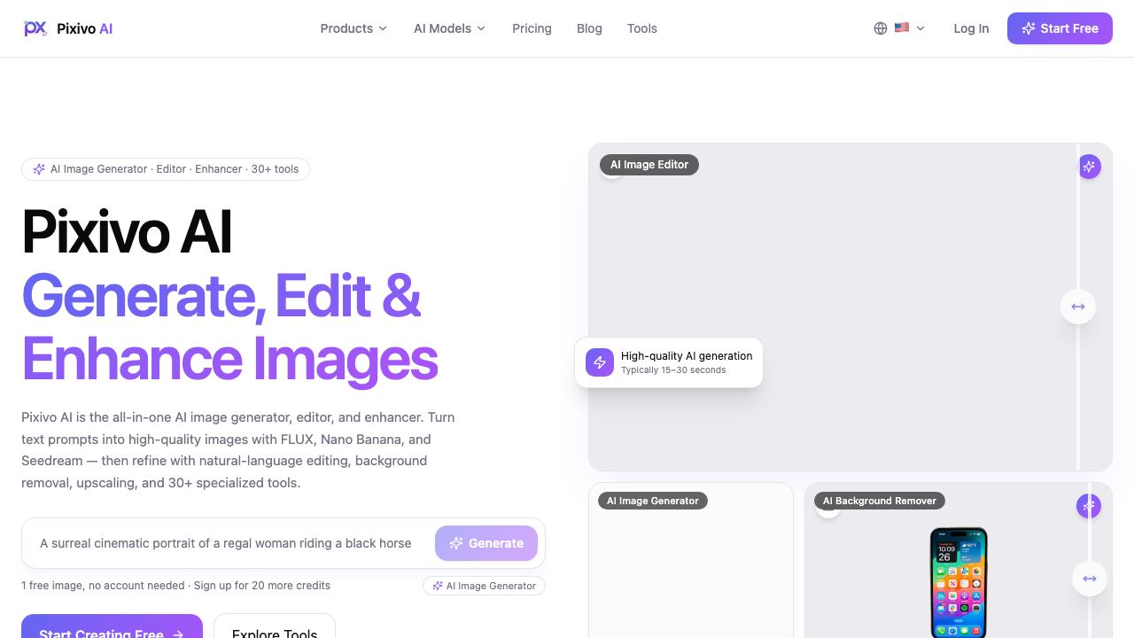This screenshot has height=638, width=1134.
Task: Click the iPhone image in AI Background Remover card
Action: tap(959, 582)
